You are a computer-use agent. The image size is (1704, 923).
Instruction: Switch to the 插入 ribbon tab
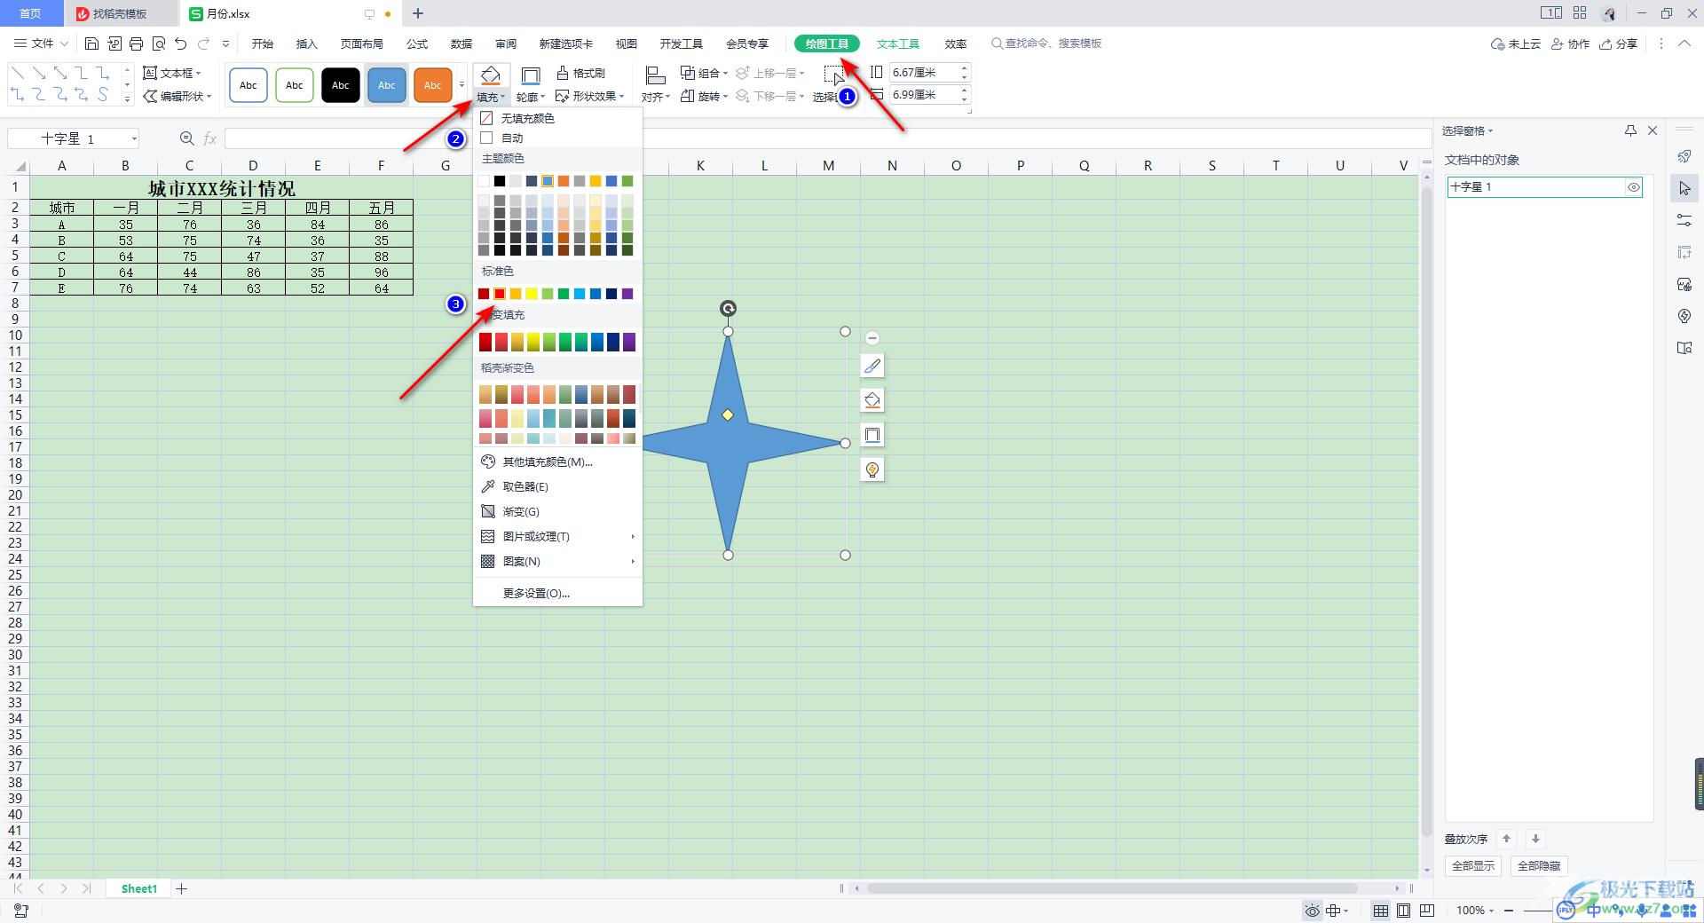306,43
